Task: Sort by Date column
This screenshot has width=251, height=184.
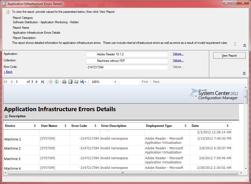Action: tap(227, 126)
